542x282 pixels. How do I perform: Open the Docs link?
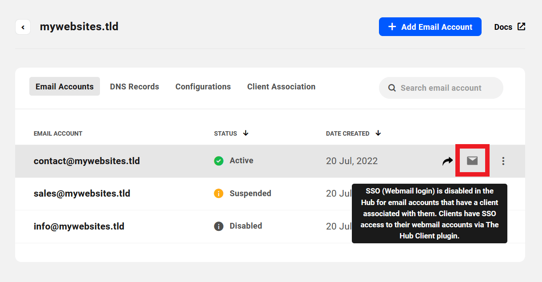pyautogui.click(x=503, y=27)
